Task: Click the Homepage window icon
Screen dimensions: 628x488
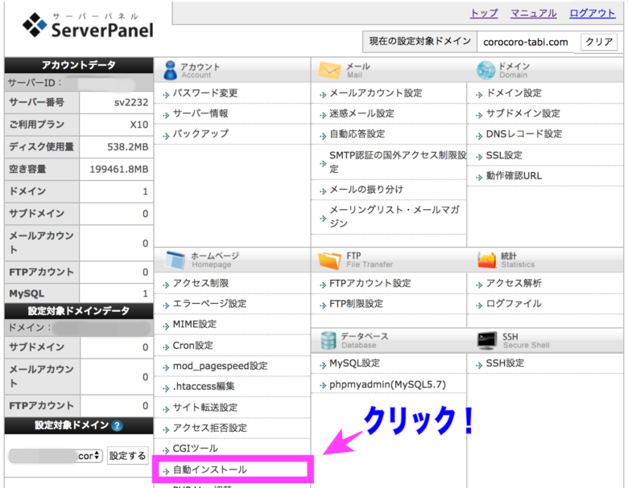Action: pos(175,260)
